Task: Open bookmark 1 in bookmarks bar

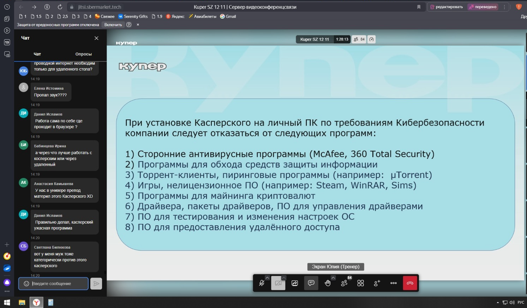Action: (x=23, y=16)
